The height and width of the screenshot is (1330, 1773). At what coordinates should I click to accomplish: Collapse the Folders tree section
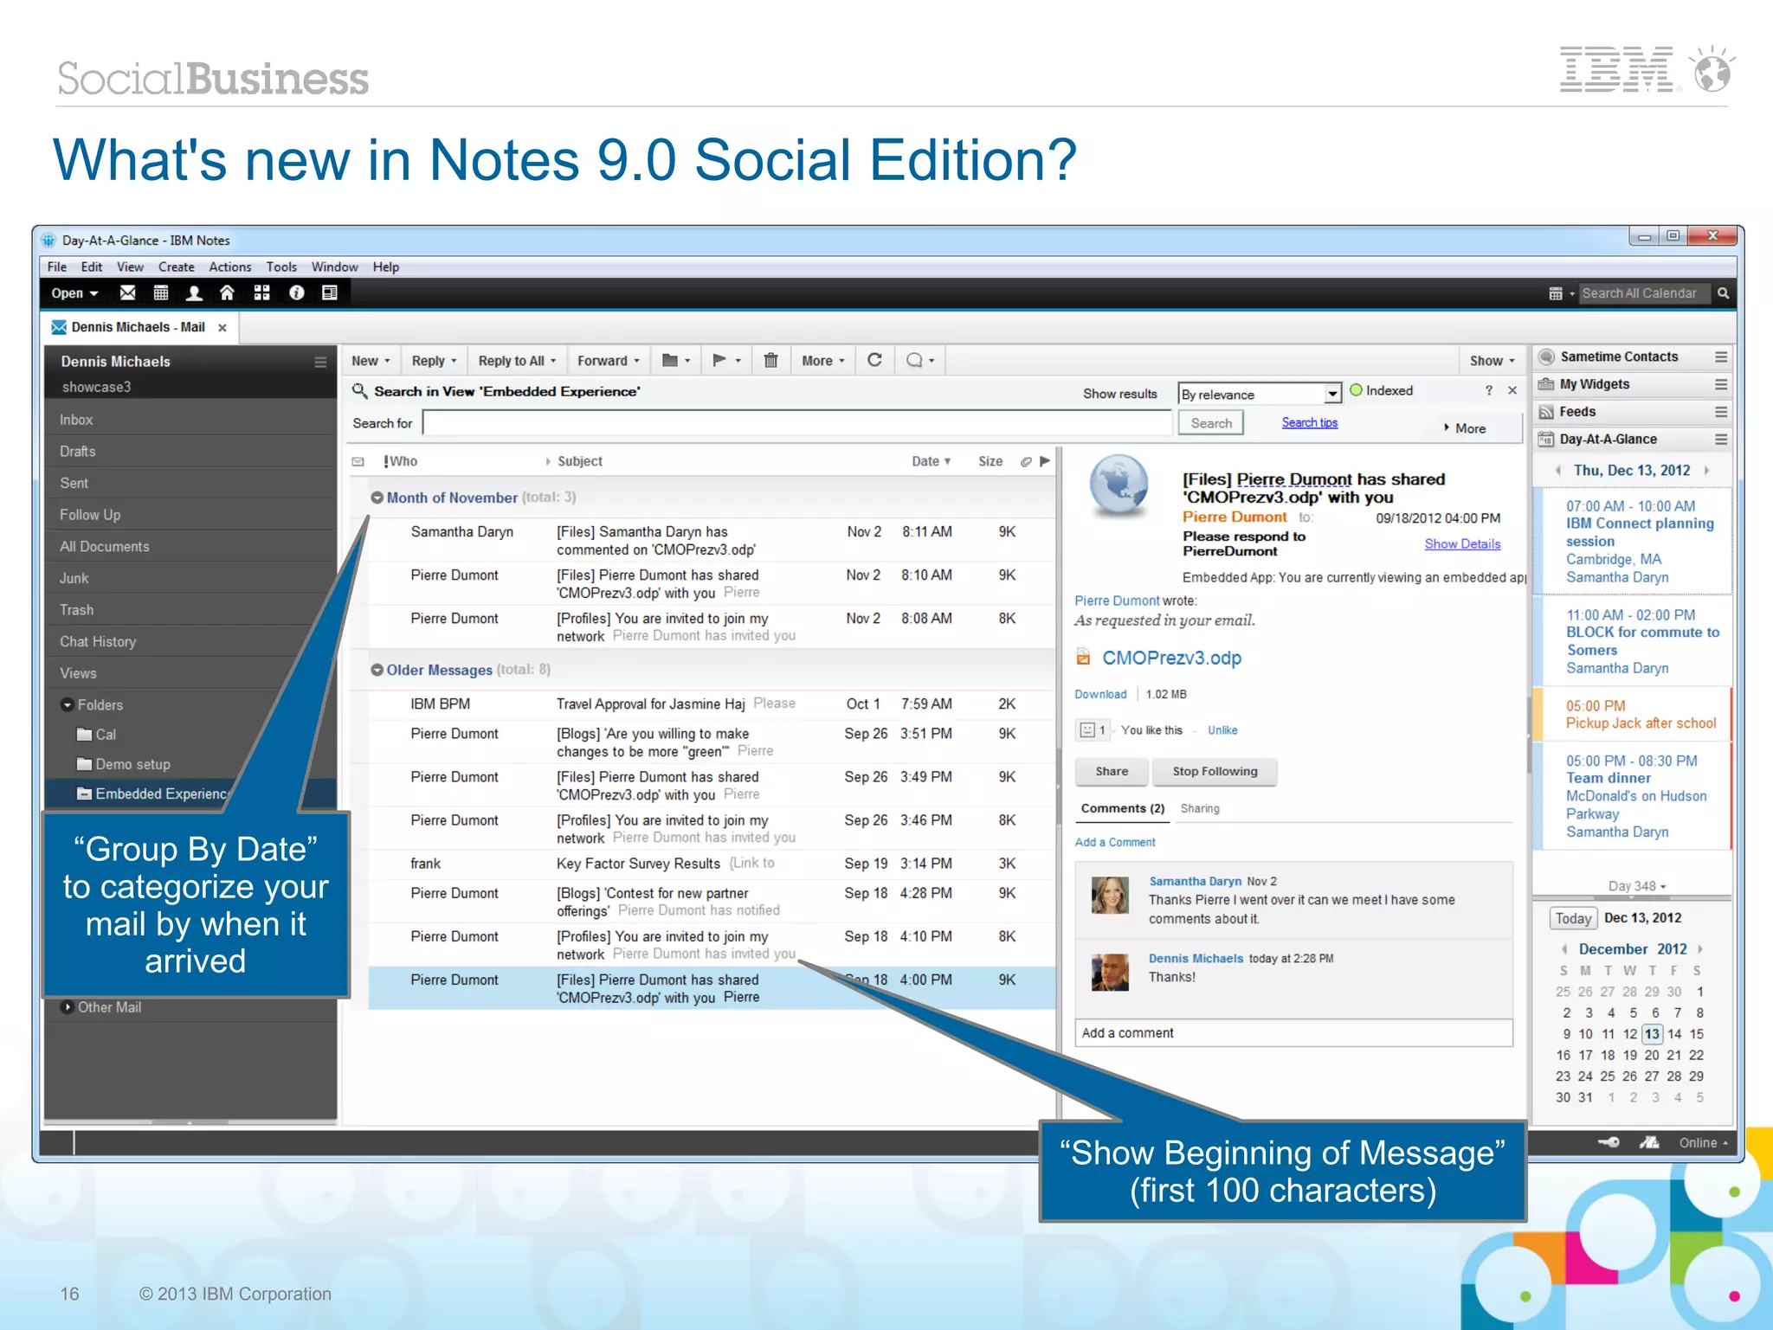point(68,705)
